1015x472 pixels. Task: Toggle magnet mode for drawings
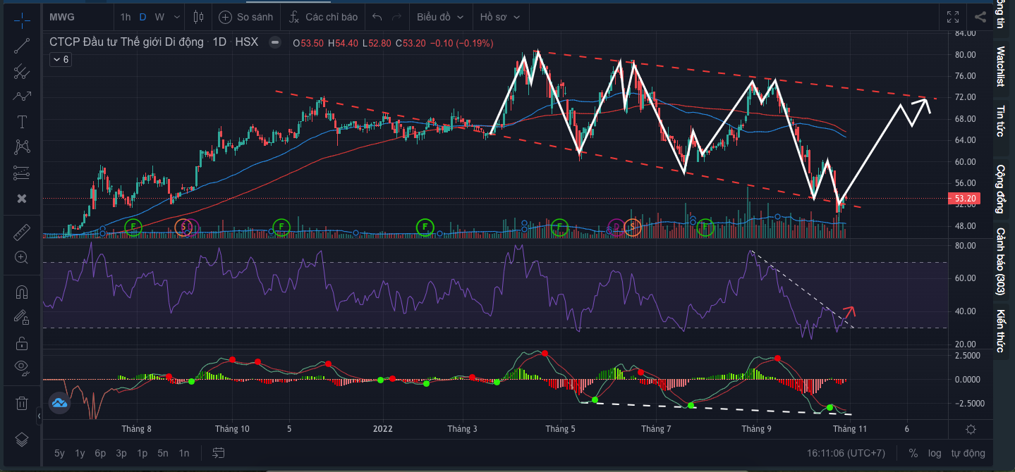coord(22,292)
